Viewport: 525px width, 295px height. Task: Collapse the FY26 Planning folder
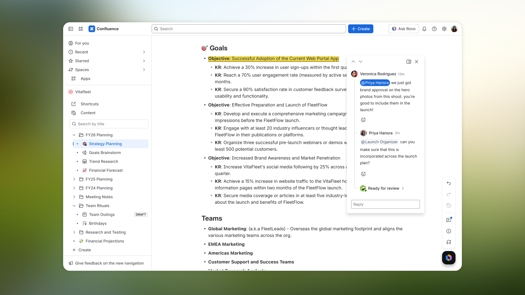(74, 135)
